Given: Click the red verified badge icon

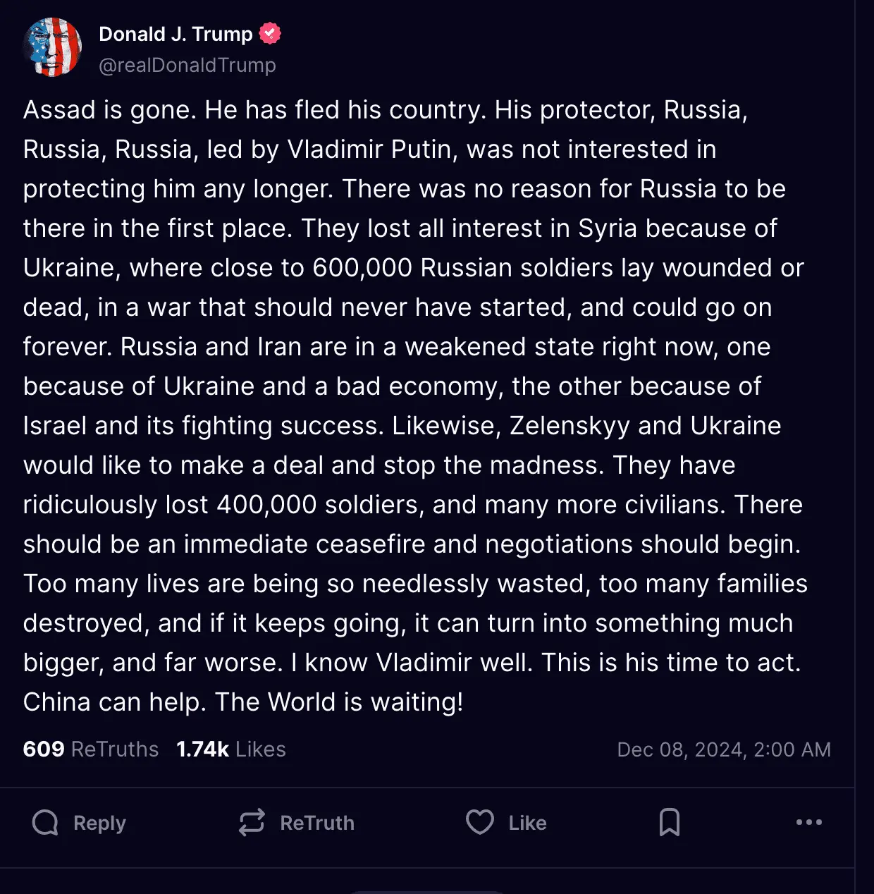Looking at the screenshot, I should (x=270, y=33).
